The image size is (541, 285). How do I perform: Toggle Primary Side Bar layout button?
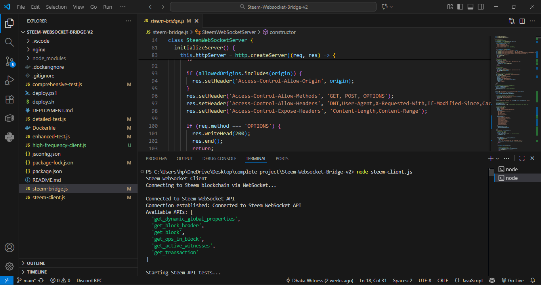(x=460, y=7)
